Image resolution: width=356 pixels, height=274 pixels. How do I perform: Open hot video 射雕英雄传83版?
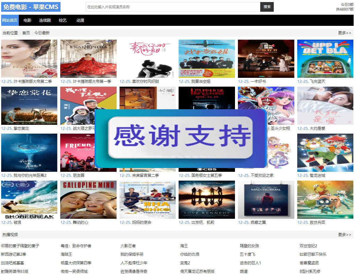(x=15, y=271)
